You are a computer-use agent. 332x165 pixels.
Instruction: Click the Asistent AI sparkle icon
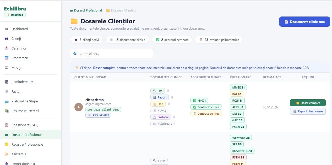pos(7,154)
